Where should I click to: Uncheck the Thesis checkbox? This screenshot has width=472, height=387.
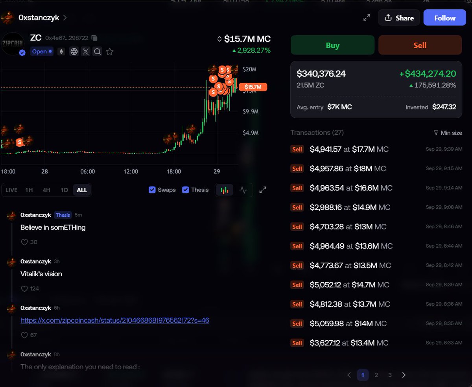click(186, 190)
